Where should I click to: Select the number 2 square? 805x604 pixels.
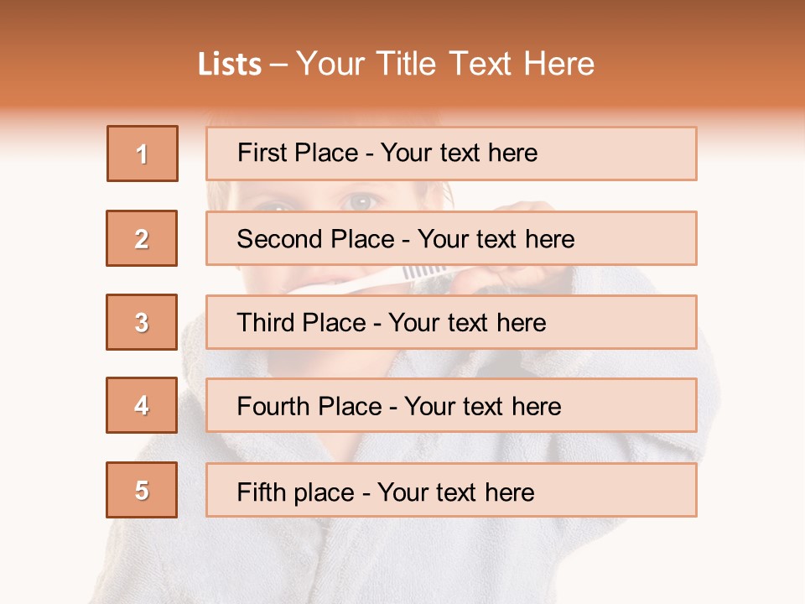(142, 238)
